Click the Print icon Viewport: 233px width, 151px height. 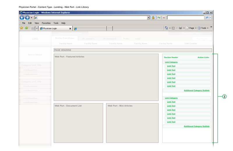pyautogui.click(x=180, y=28)
